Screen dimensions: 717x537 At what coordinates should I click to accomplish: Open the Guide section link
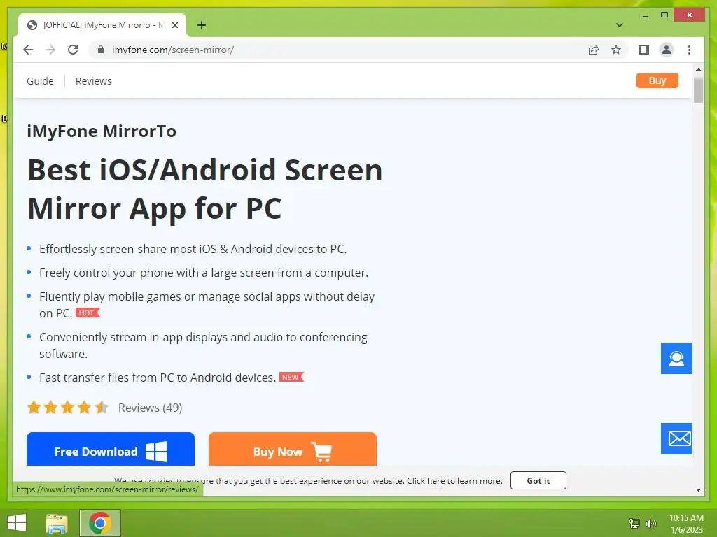point(40,81)
